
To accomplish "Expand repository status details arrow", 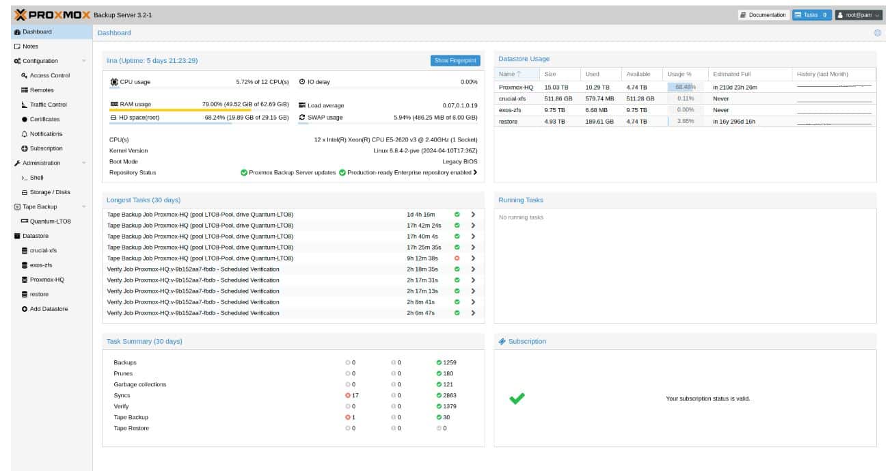I will 475,172.
